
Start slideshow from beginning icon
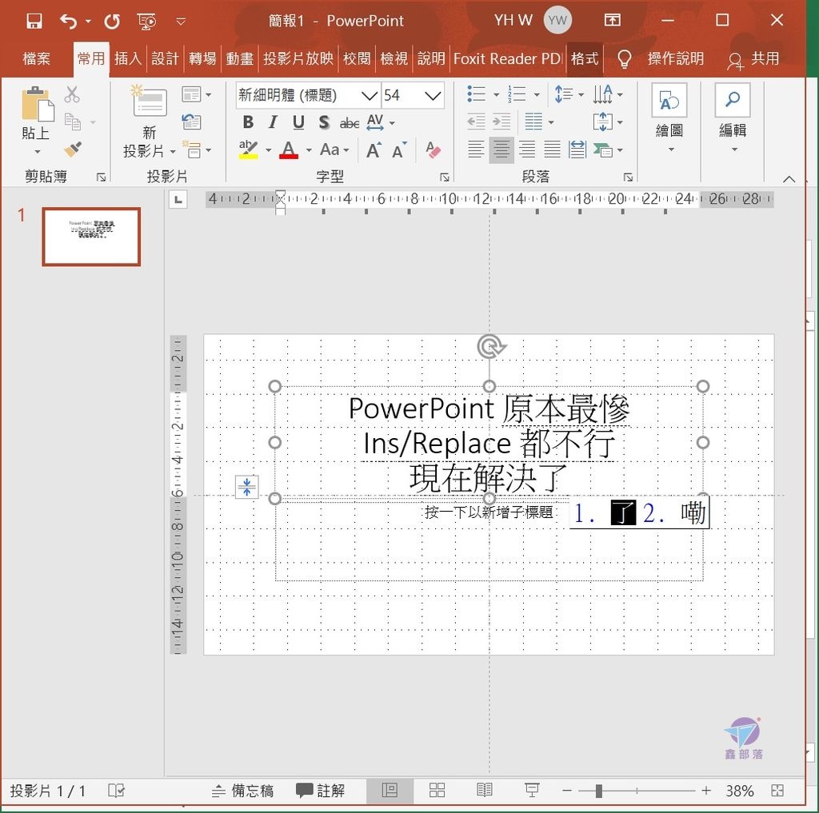tap(147, 21)
